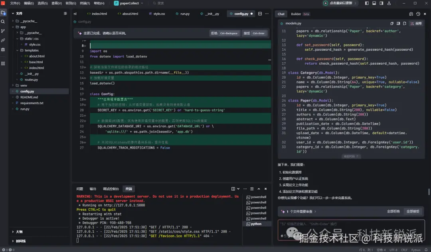Expand the top-level __pycache__ folder

click(13, 21)
